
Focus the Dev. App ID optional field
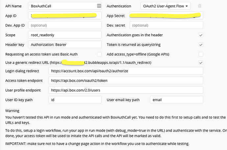(65, 25)
